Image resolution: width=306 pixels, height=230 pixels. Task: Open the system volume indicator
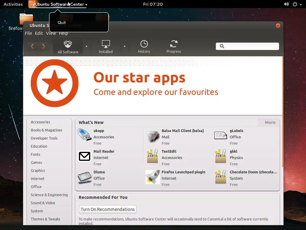[x=286, y=4]
